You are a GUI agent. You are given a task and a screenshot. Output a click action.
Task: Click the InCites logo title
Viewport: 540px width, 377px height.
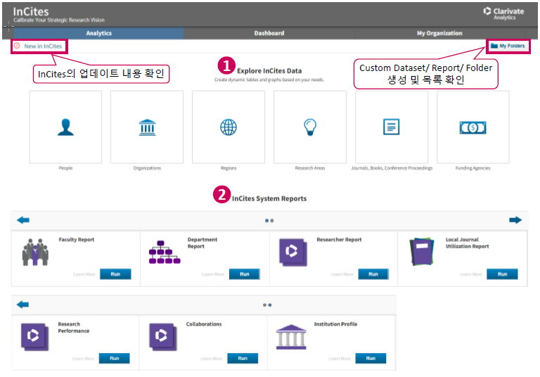31,12
